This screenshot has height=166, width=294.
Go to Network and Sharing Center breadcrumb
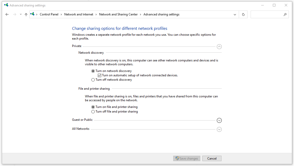tap(118, 14)
